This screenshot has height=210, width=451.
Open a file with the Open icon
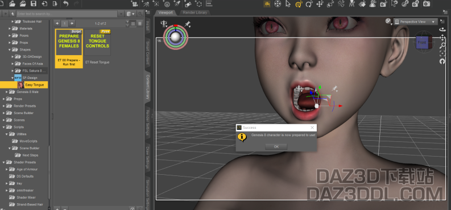pos(13,3)
